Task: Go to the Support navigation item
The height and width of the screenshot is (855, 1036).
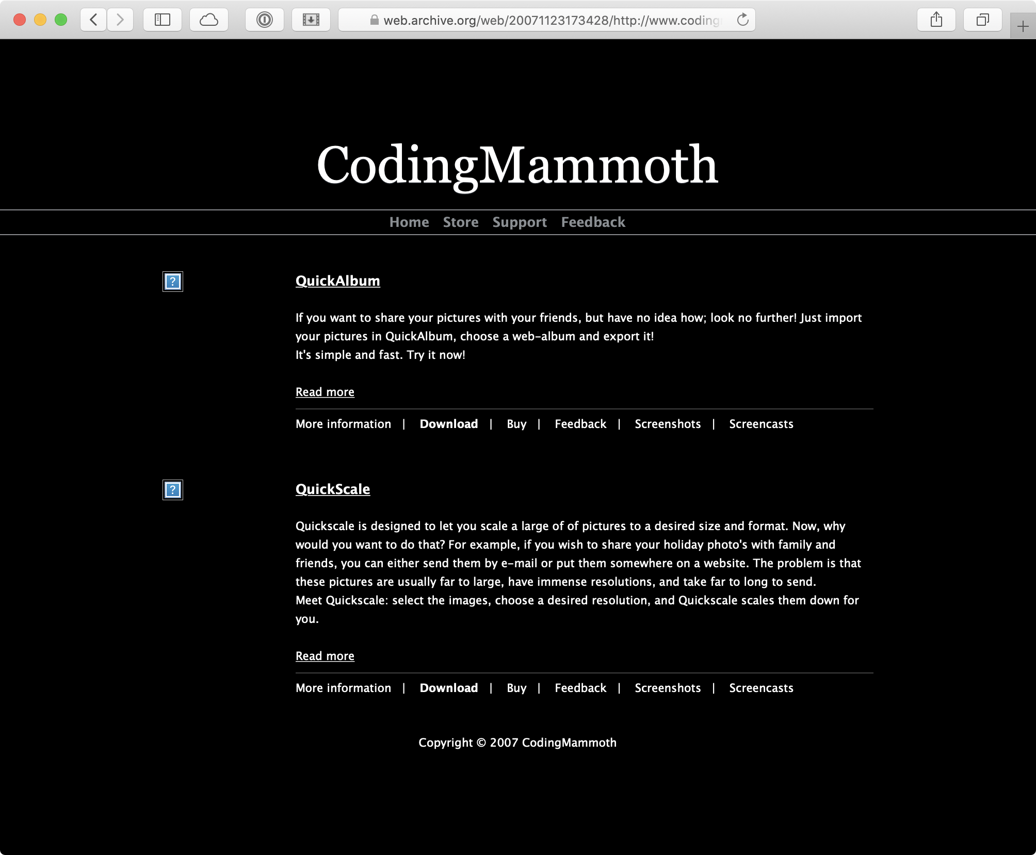Action: pos(520,222)
